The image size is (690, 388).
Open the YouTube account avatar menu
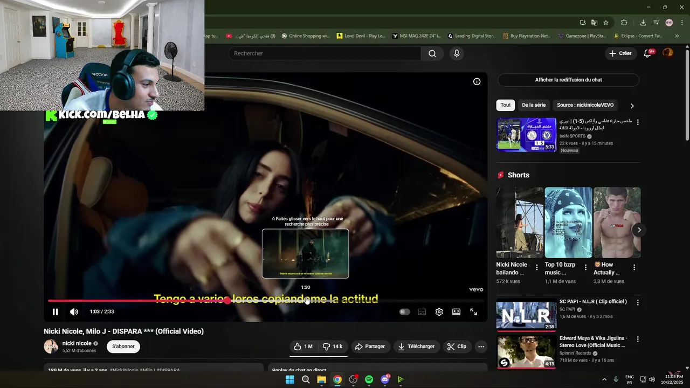click(668, 53)
